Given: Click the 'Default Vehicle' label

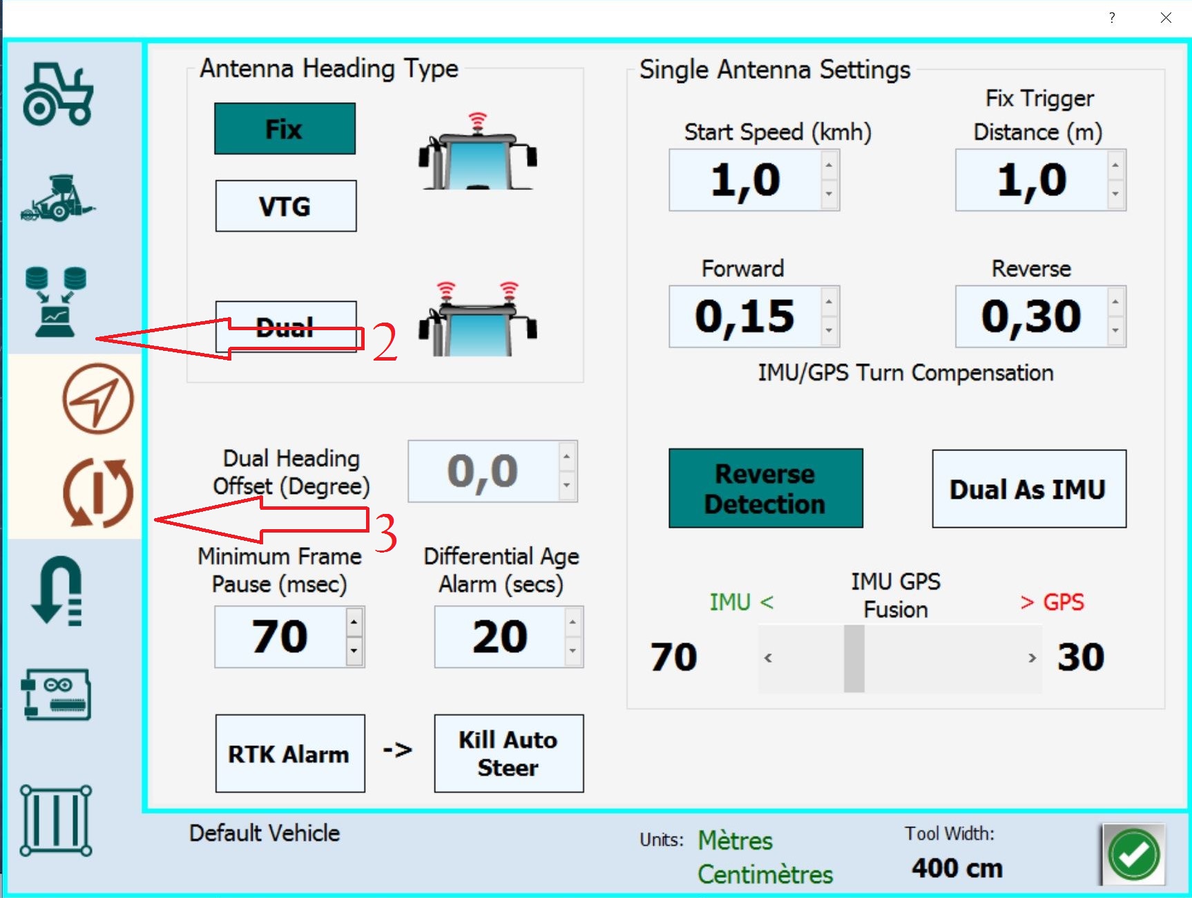Looking at the screenshot, I should tap(265, 833).
